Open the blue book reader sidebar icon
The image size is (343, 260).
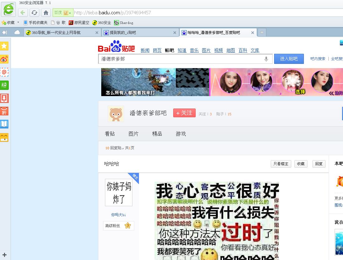(x=4, y=124)
